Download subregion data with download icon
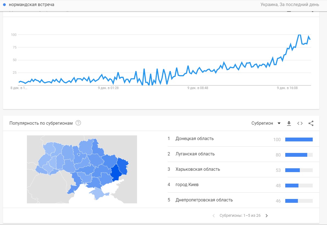Screen dimensions: 327x225 pyautogui.click(x=289, y=123)
